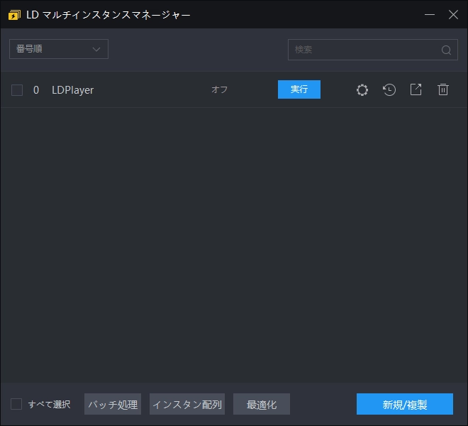Open バッチ処理 batch operations
468x426 pixels.
point(113,404)
